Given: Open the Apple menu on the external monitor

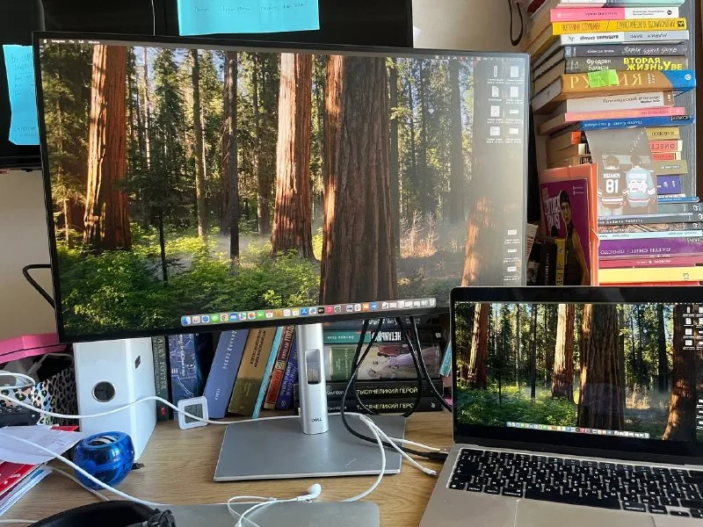Looking at the screenshot, I should coord(46,41).
